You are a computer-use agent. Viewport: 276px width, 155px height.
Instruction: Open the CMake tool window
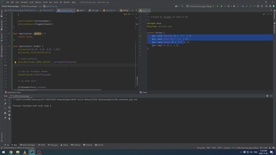click(x=64, y=145)
